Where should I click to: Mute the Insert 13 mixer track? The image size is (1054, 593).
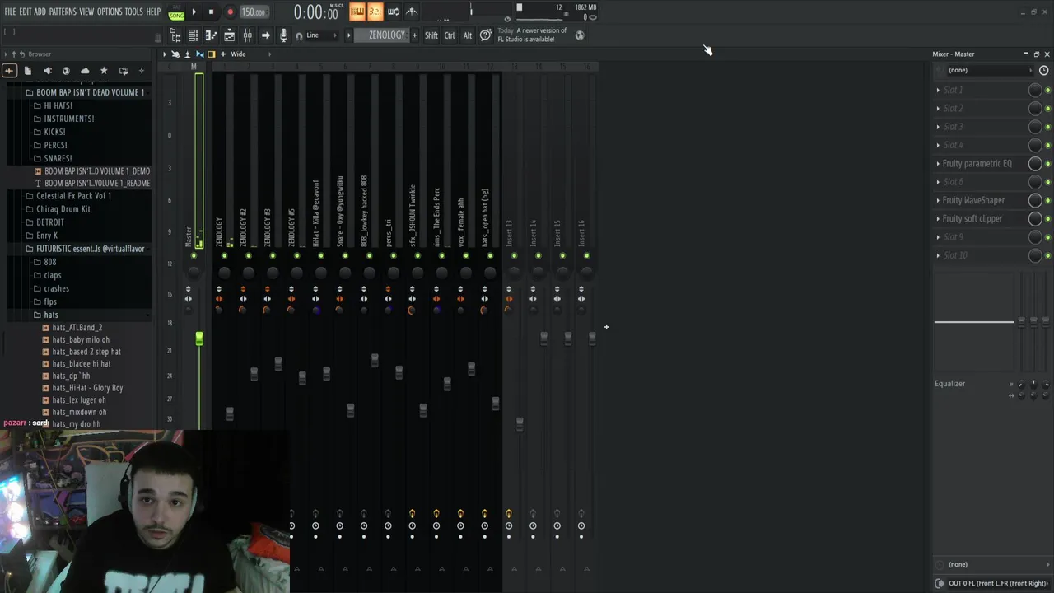pos(515,255)
